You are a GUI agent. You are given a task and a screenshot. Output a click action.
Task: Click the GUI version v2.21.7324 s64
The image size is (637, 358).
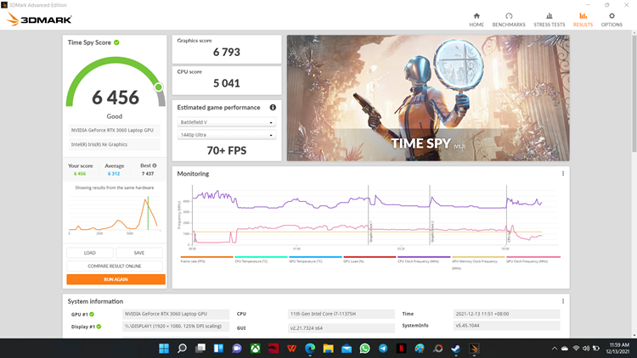[341, 328]
